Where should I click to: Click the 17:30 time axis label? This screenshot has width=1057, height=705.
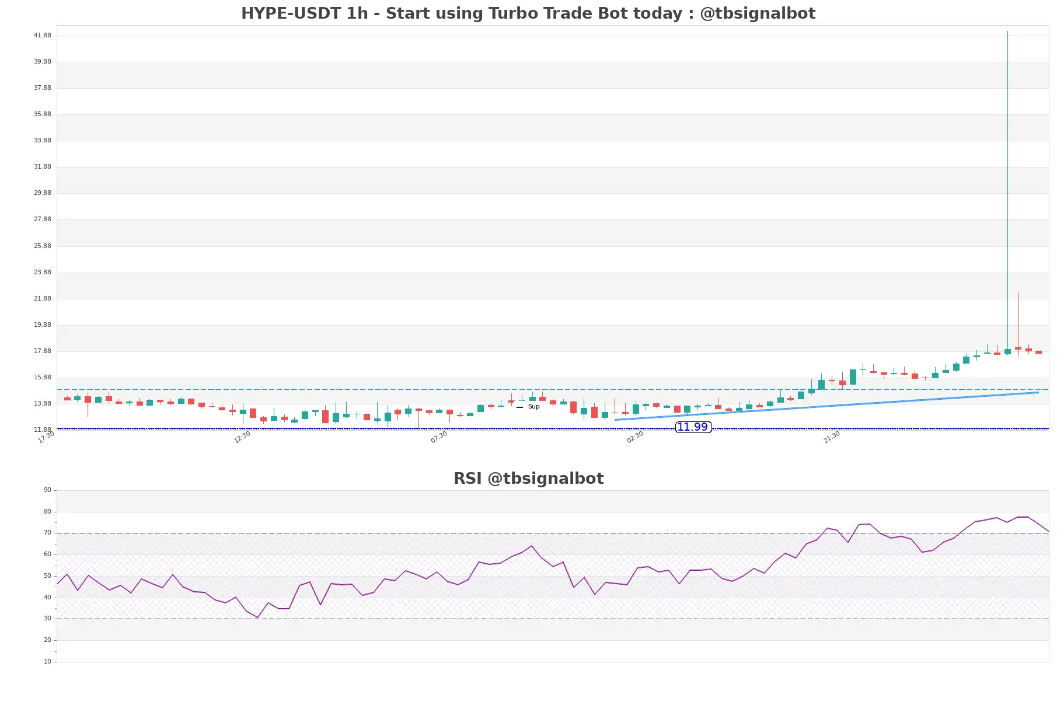pos(46,437)
